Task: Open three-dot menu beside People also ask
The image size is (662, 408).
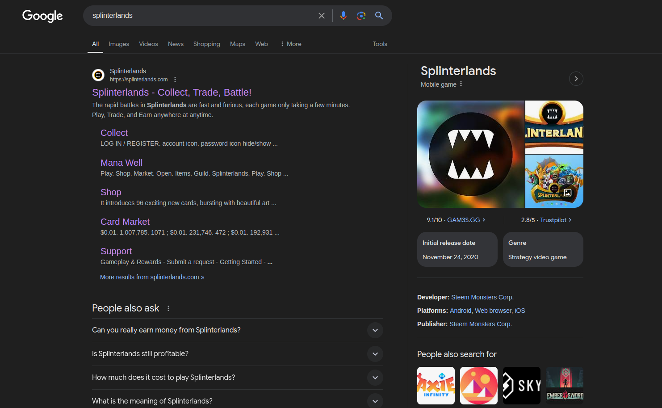Action: click(168, 308)
